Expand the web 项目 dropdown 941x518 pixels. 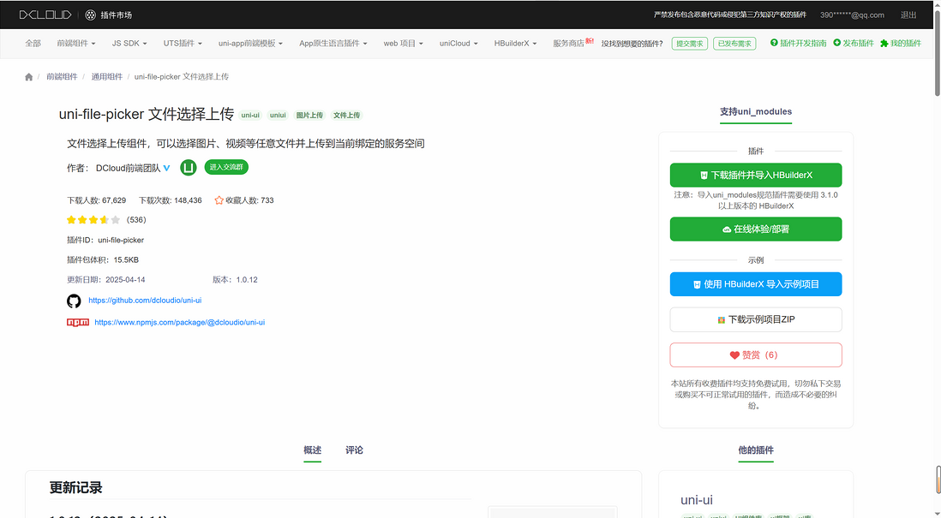coord(404,43)
